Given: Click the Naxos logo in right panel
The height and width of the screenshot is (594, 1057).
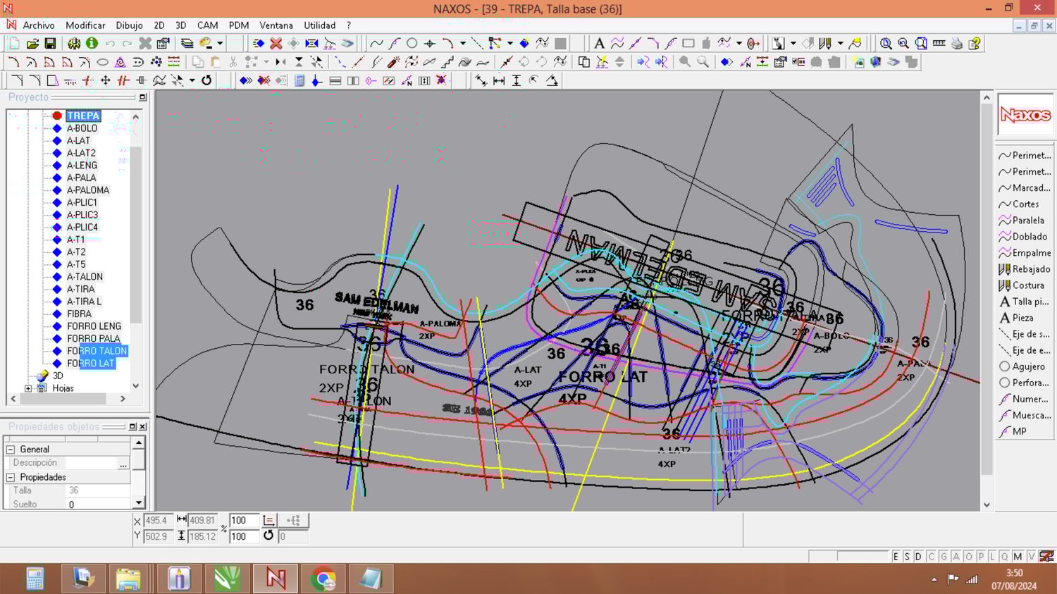Looking at the screenshot, I should tap(1025, 114).
